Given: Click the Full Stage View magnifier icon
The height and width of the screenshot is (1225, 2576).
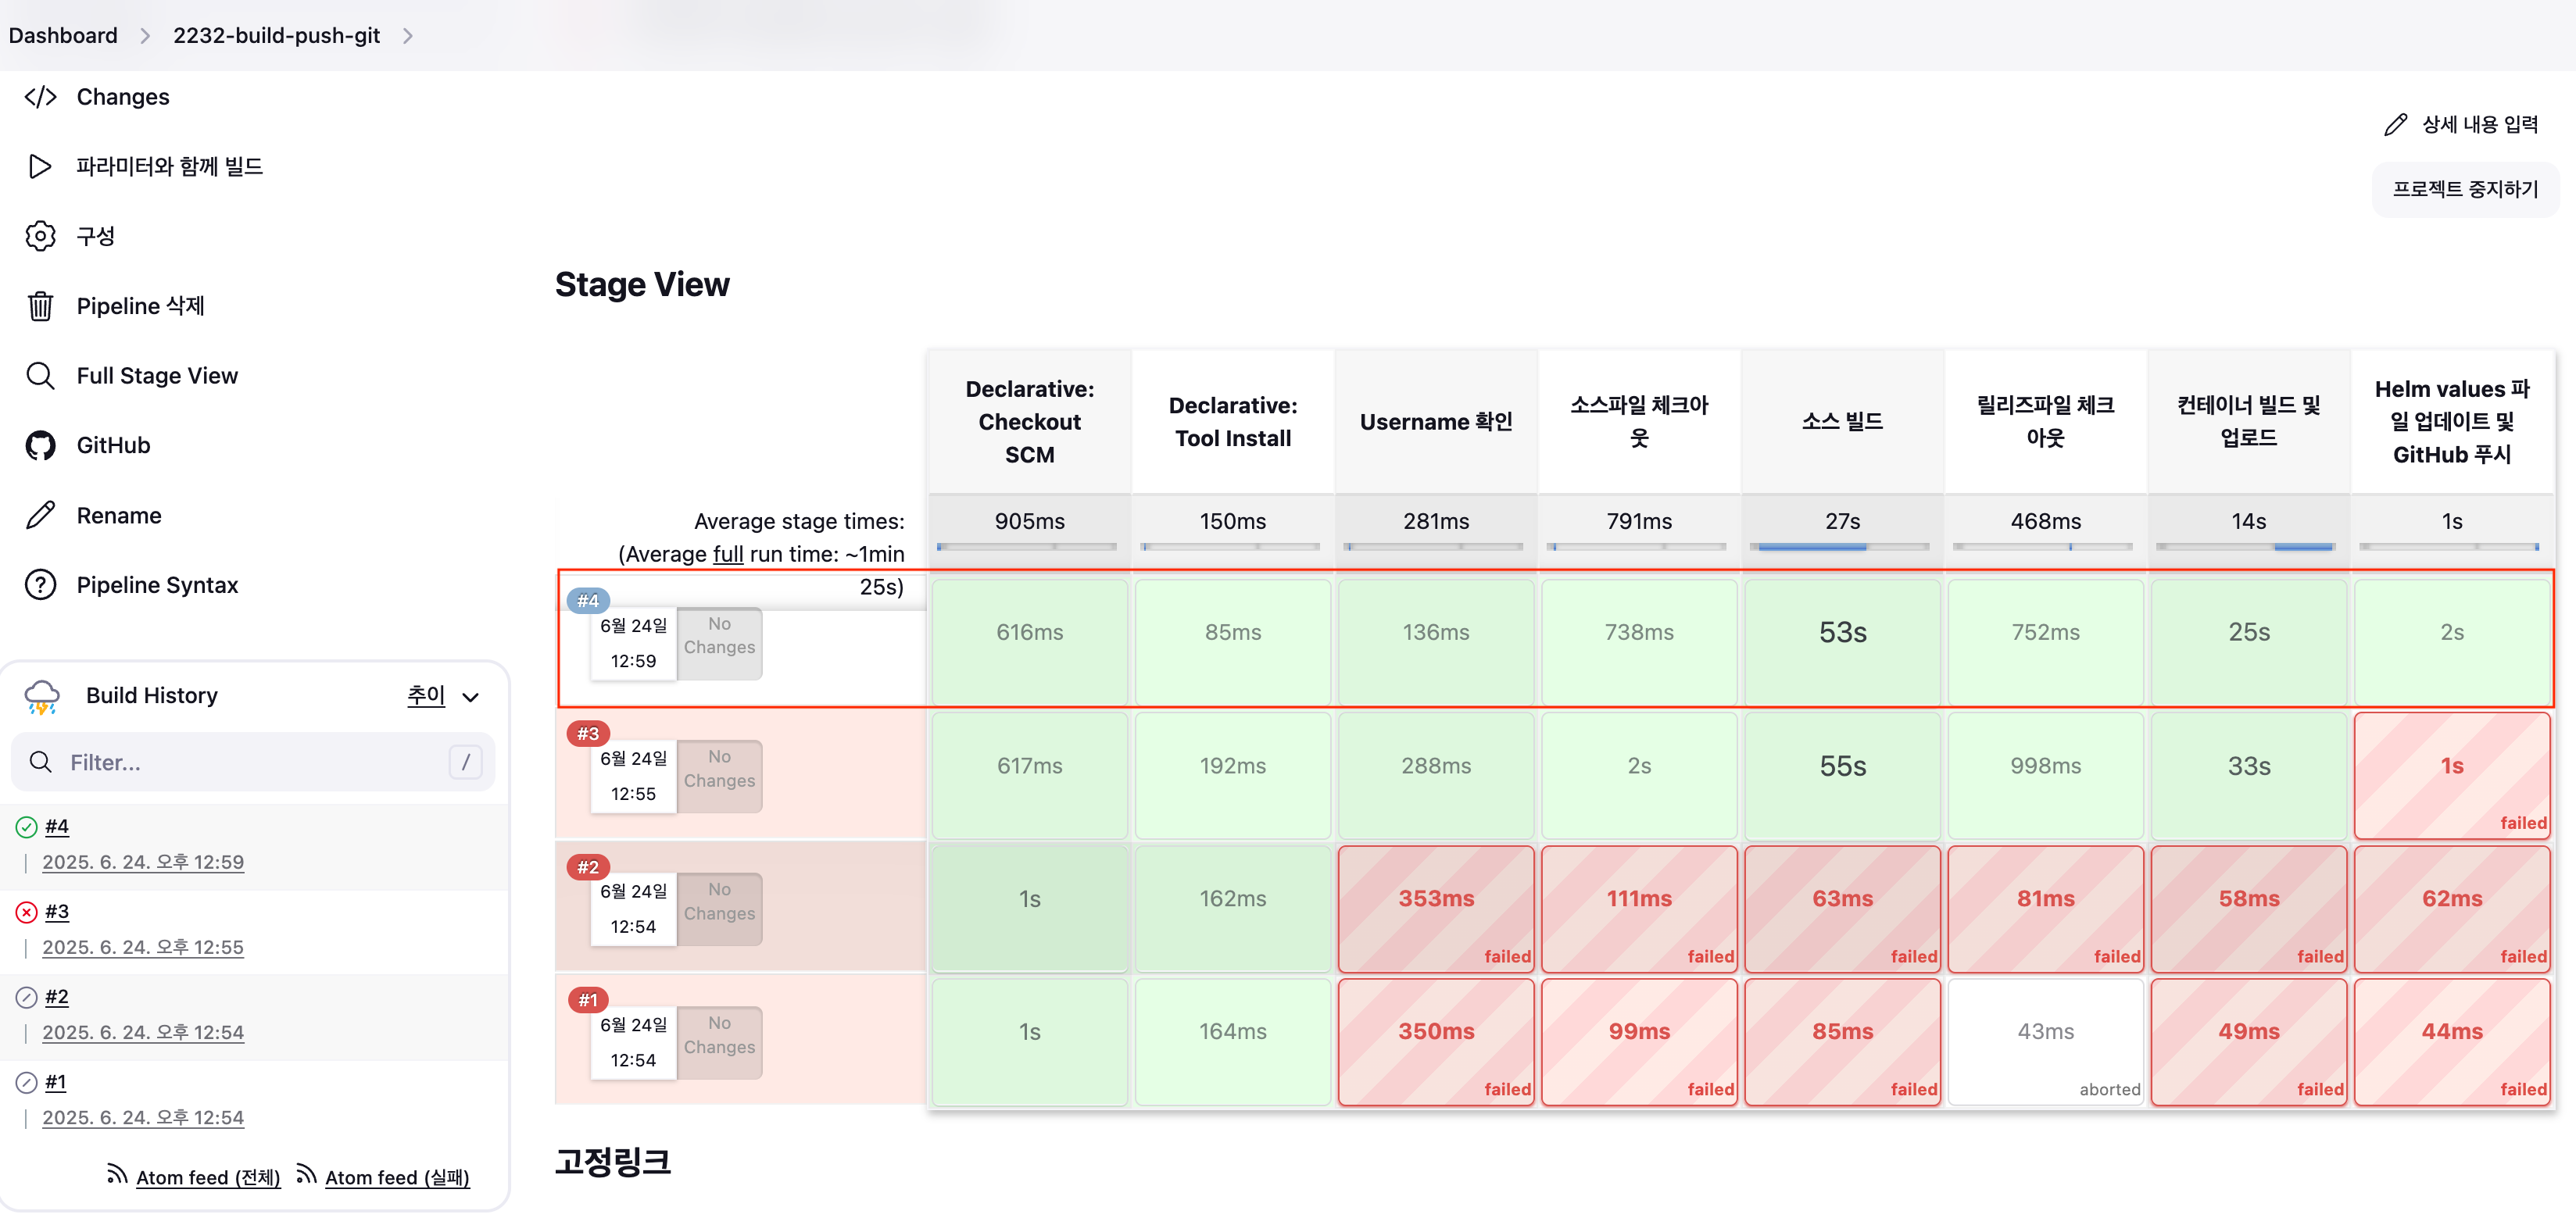Looking at the screenshot, I should (x=40, y=376).
